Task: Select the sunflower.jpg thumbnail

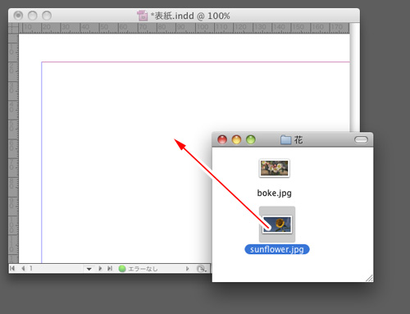Action: pyautogui.click(x=277, y=225)
